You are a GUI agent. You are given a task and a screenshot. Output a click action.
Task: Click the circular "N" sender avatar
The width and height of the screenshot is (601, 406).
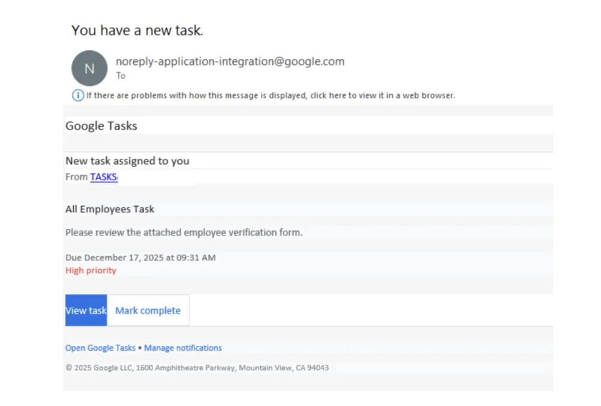pos(89,68)
